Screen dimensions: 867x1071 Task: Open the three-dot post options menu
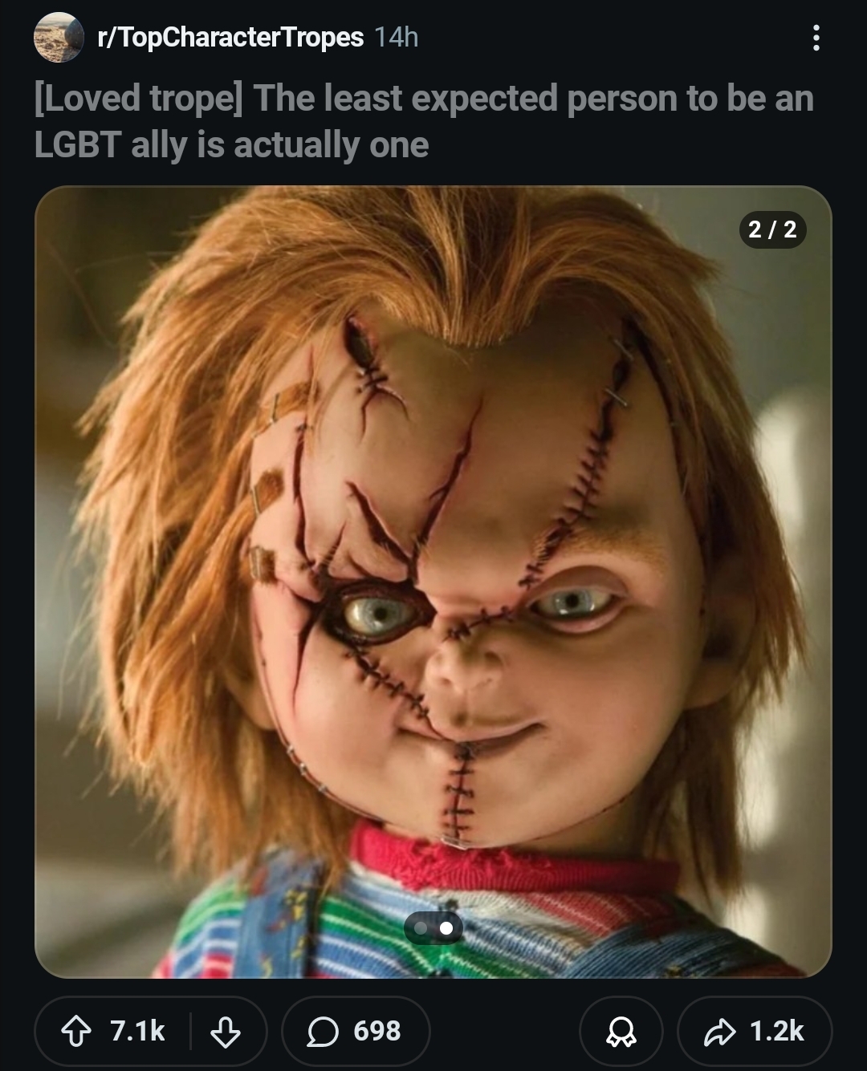(x=816, y=37)
